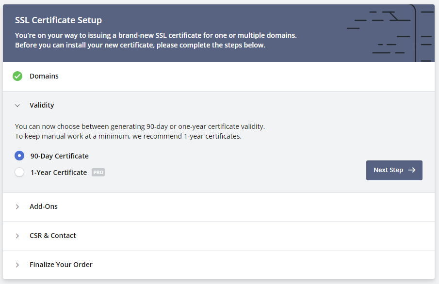Collapse the Validity section chevron
439x284 pixels.
[17, 105]
